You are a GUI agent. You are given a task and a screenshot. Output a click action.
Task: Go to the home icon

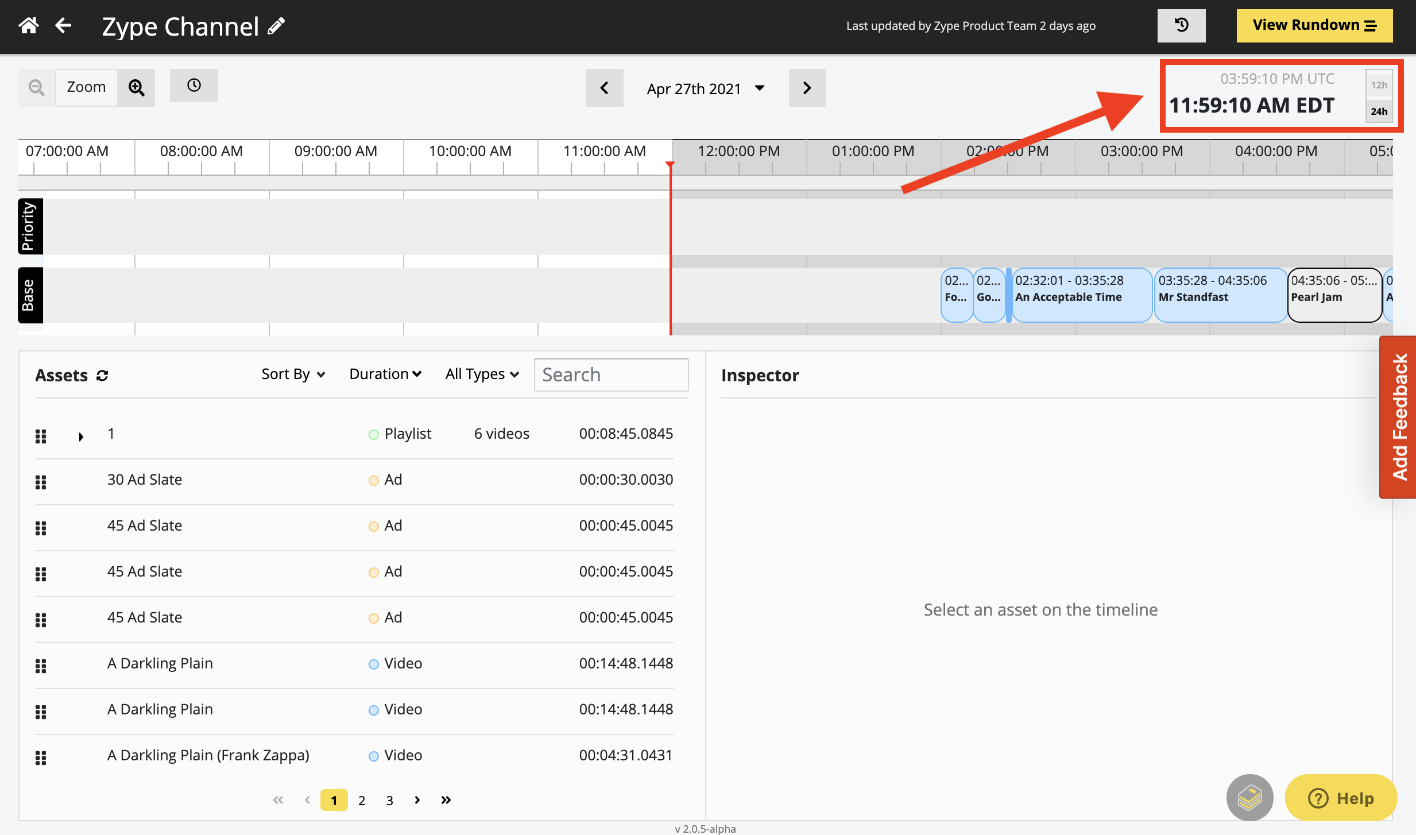pyautogui.click(x=29, y=25)
